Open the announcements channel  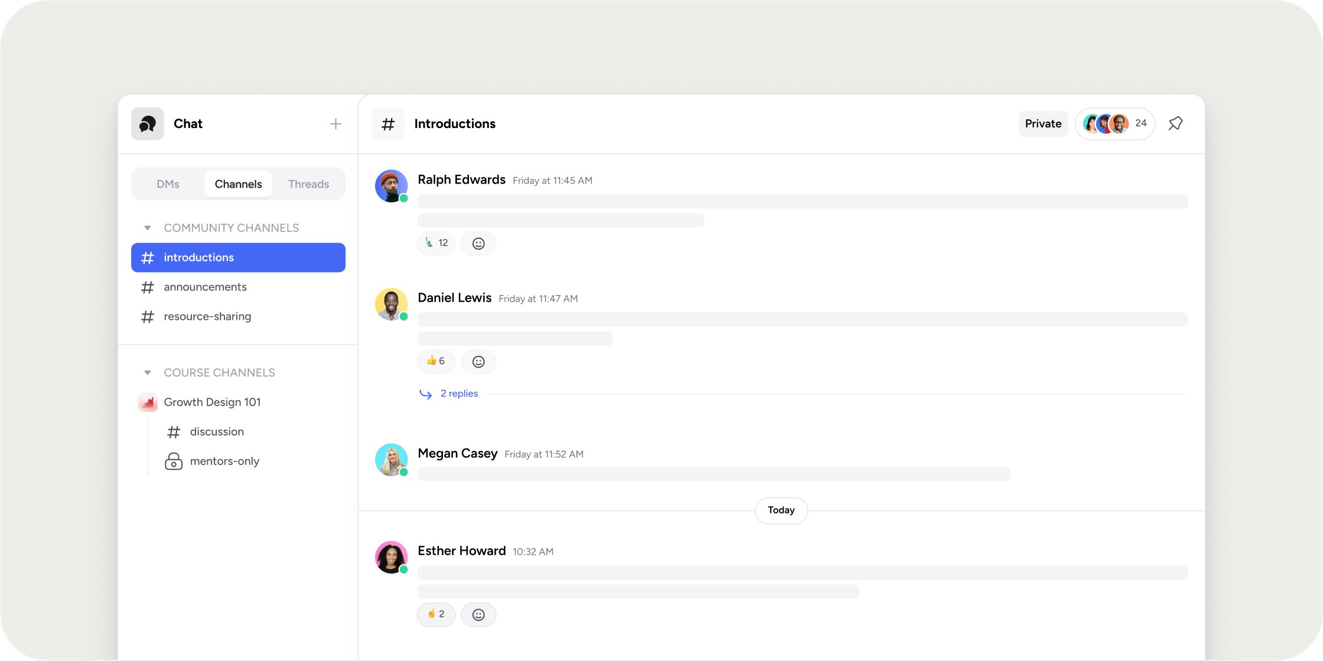coord(238,287)
